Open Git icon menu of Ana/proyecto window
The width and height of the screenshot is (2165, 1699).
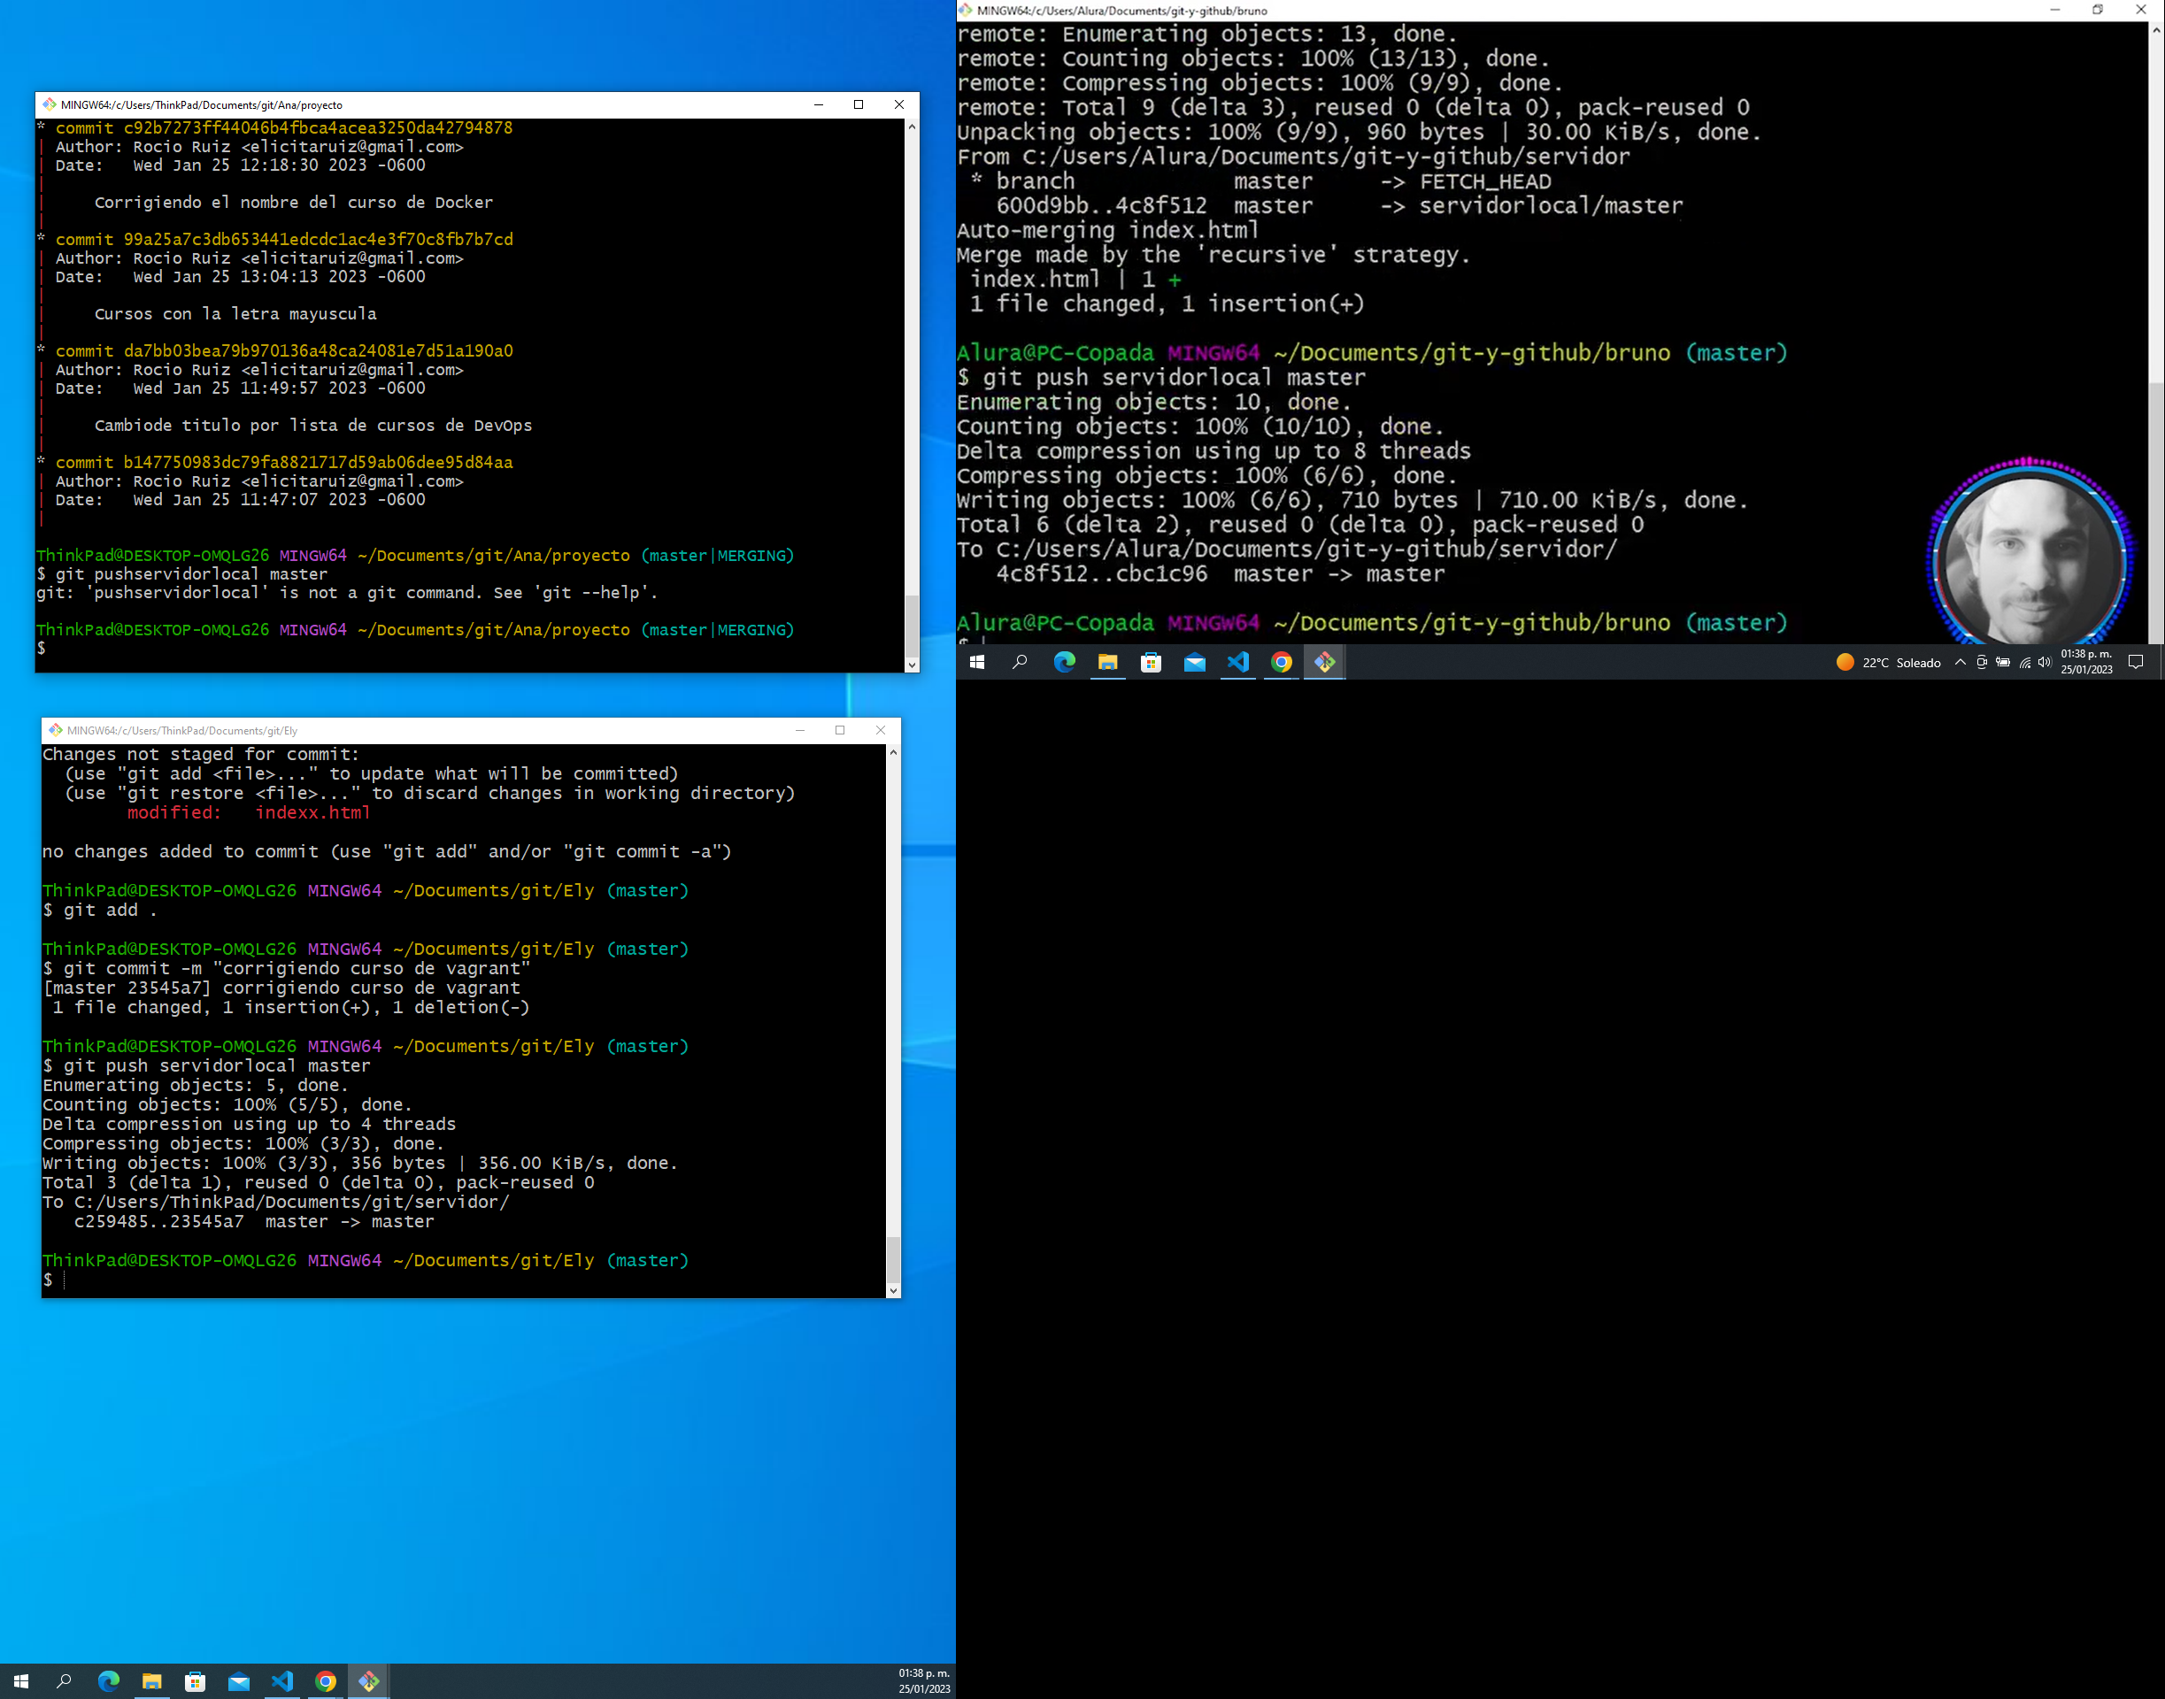49,104
